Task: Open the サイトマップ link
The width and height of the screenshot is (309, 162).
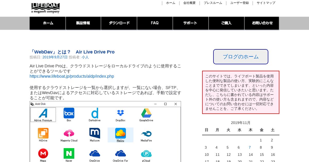Action: (x=266, y=3)
